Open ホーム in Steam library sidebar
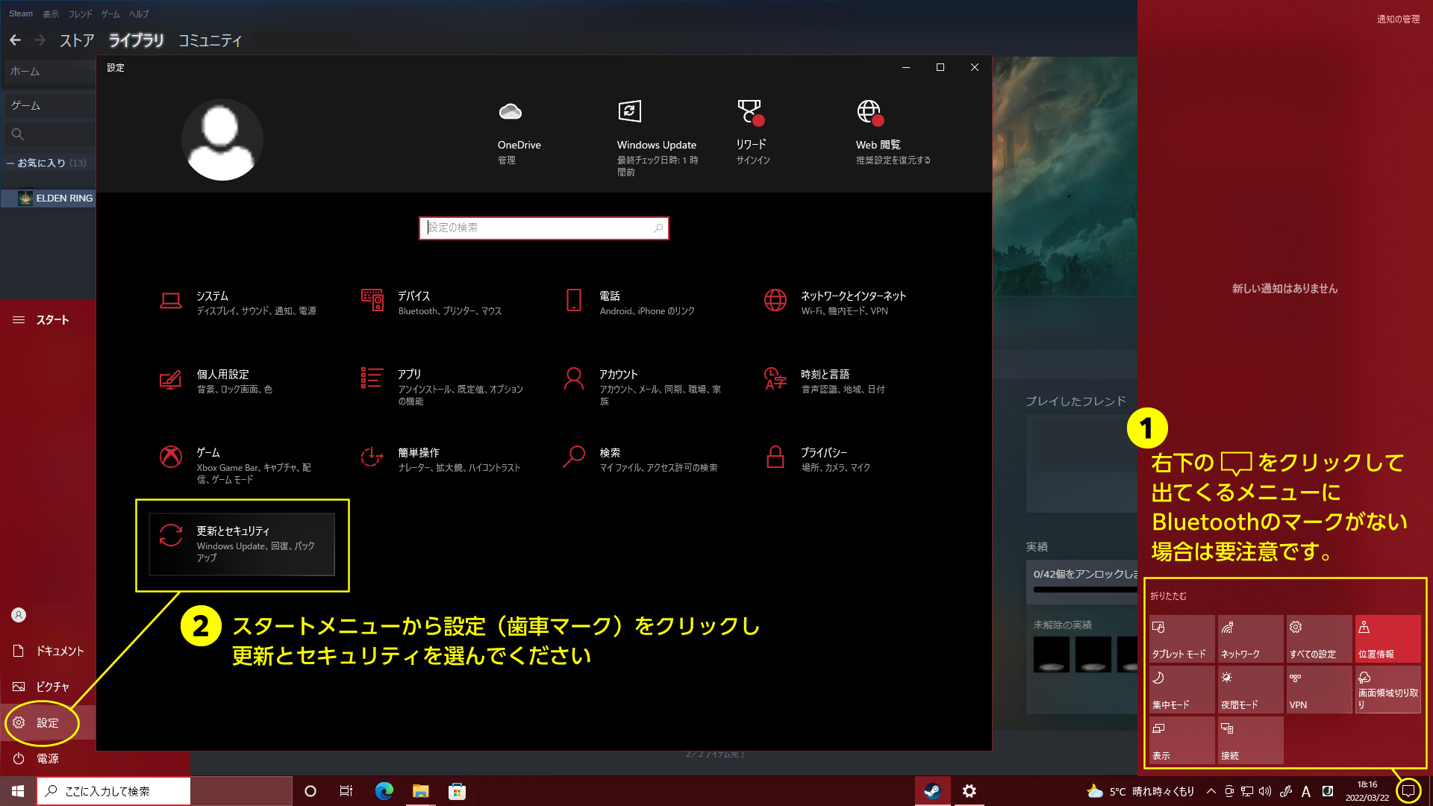This screenshot has width=1433, height=806. click(x=49, y=71)
